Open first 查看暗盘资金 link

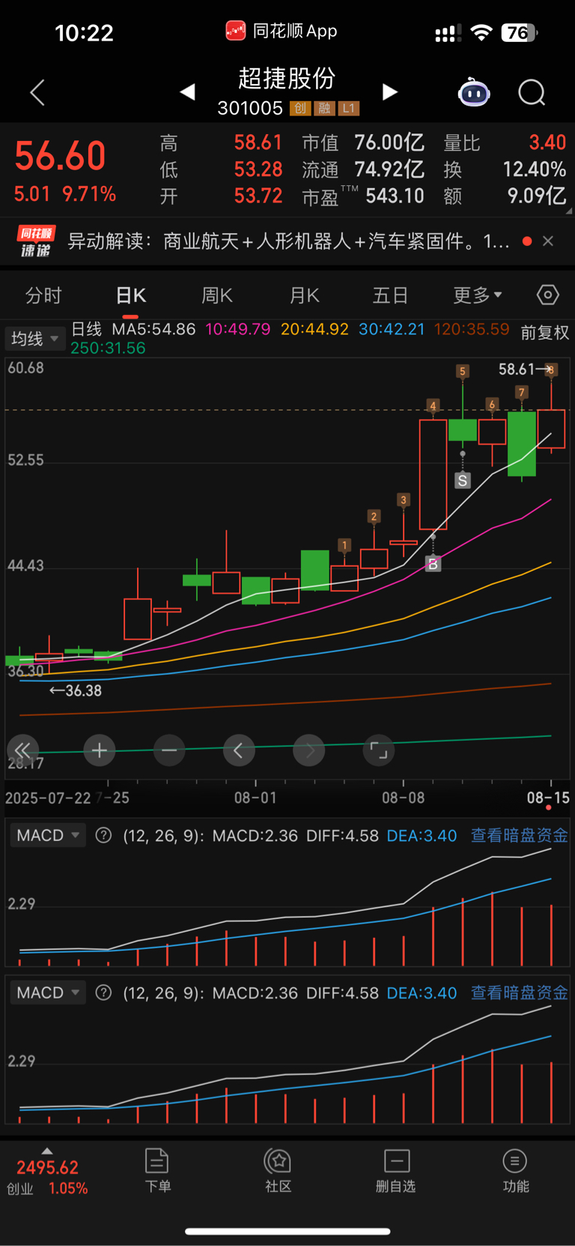[519, 835]
